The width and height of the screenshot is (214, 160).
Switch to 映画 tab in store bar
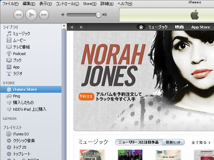click(x=179, y=27)
